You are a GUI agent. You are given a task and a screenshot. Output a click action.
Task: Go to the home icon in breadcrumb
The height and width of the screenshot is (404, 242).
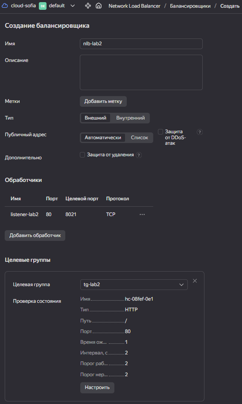98,6
